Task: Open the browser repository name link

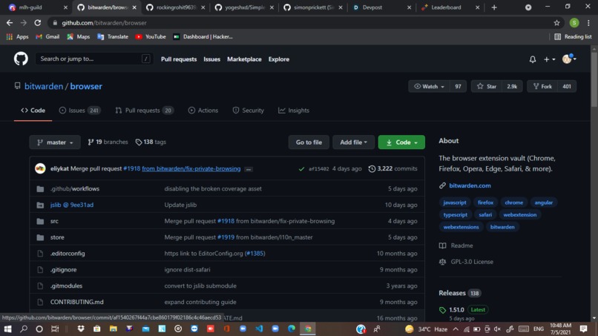Action: tap(86, 86)
